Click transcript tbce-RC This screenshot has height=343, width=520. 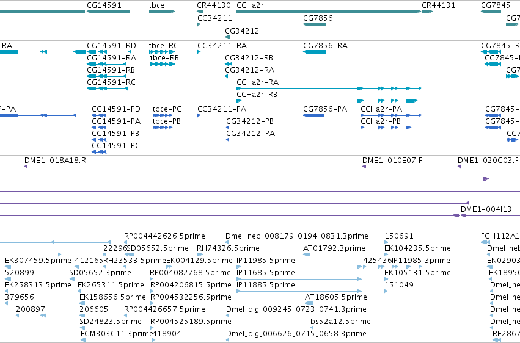pyautogui.click(x=164, y=46)
